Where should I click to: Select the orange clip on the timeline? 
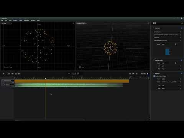72,81
